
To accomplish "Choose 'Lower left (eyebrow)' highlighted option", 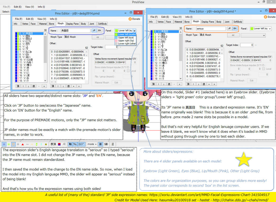I will pos(126,34).
